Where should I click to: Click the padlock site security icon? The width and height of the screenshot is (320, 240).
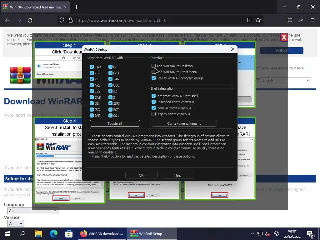pos(71,20)
